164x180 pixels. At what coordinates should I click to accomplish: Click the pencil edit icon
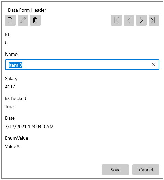point(23,20)
